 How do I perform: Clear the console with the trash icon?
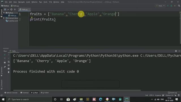coord(8,72)
